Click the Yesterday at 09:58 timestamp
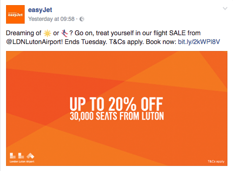The height and width of the screenshot is (171, 233). pyautogui.click(x=51, y=19)
